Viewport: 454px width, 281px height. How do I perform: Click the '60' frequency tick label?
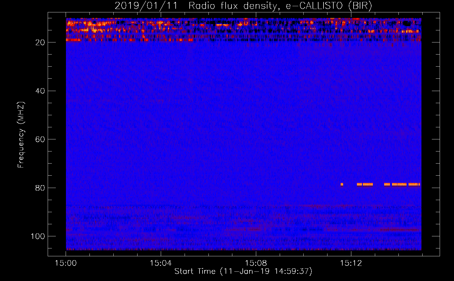point(40,139)
